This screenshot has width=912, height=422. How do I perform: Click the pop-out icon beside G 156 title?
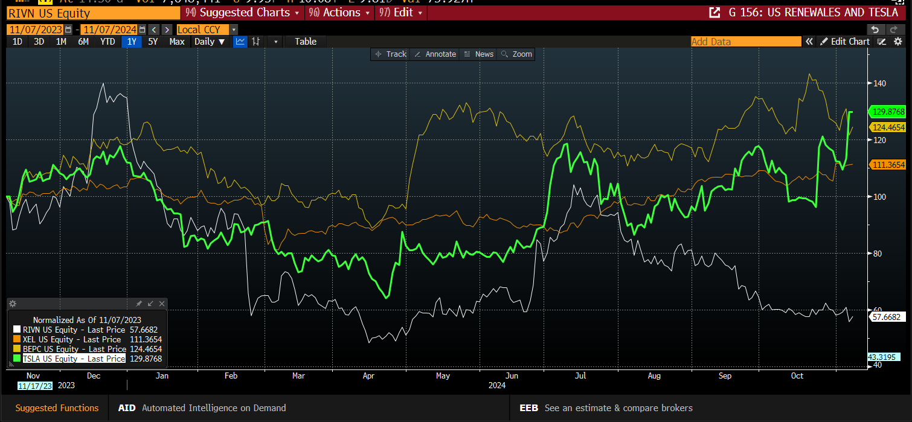click(x=715, y=13)
